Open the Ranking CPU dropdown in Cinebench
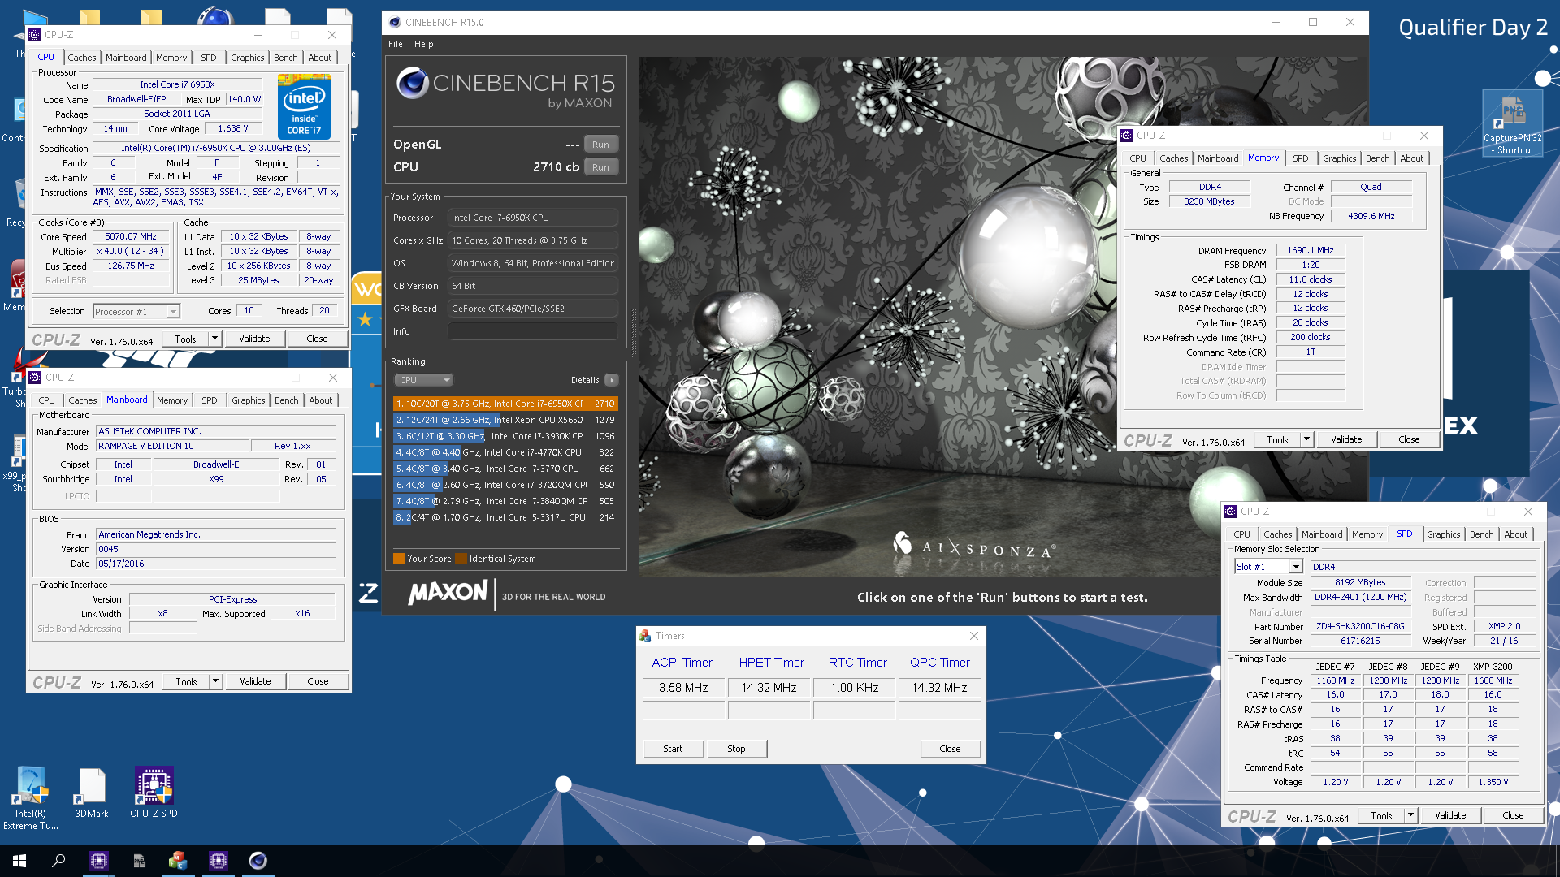The width and height of the screenshot is (1560, 877). click(423, 380)
